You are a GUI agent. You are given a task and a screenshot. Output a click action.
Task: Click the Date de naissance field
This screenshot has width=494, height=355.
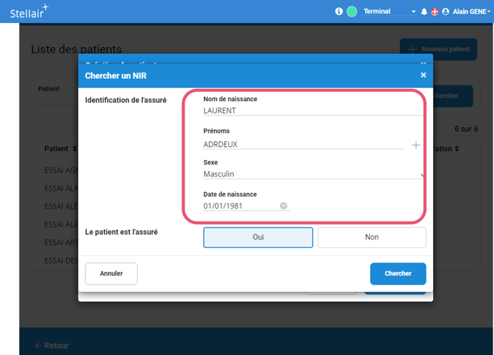[241, 206]
